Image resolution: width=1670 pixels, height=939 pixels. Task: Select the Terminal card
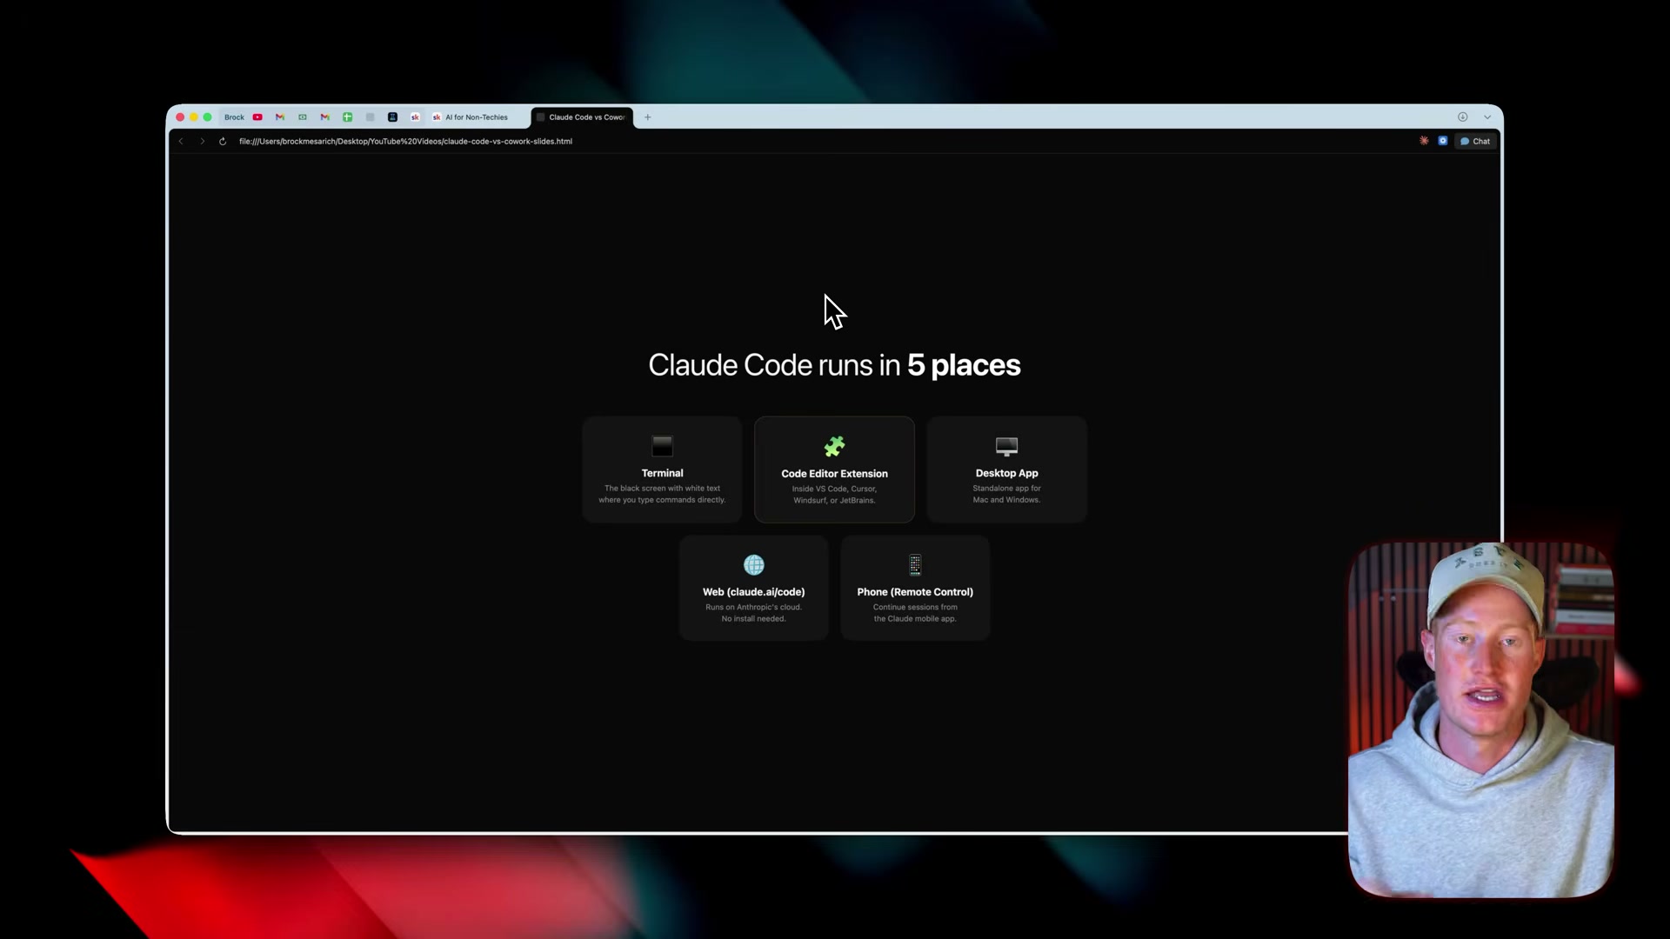pos(662,469)
